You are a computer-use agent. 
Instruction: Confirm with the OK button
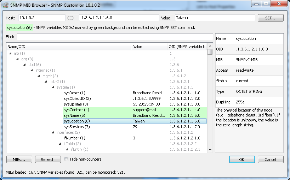[242, 160]
